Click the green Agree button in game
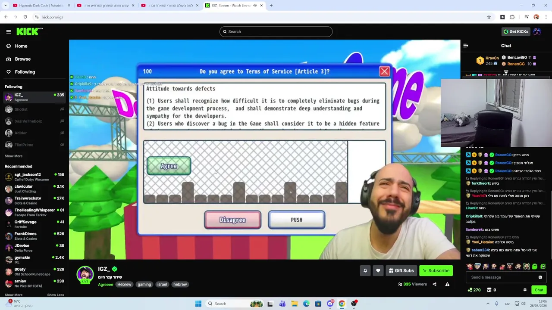552x310 pixels. click(169, 166)
